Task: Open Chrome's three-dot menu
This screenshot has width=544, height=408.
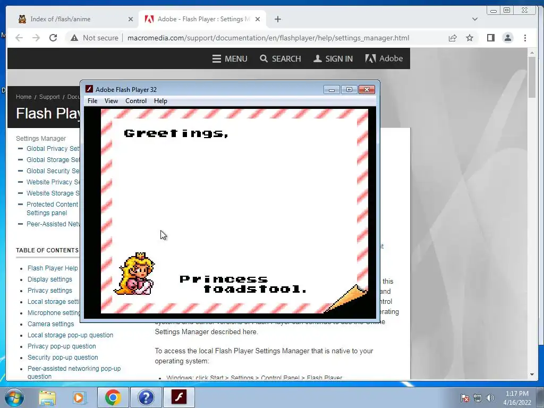Action: (x=525, y=38)
